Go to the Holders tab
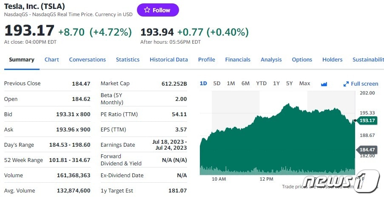 click(x=332, y=60)
